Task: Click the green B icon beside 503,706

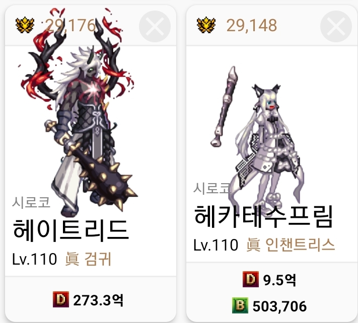Action: click(x=240, y=305)
